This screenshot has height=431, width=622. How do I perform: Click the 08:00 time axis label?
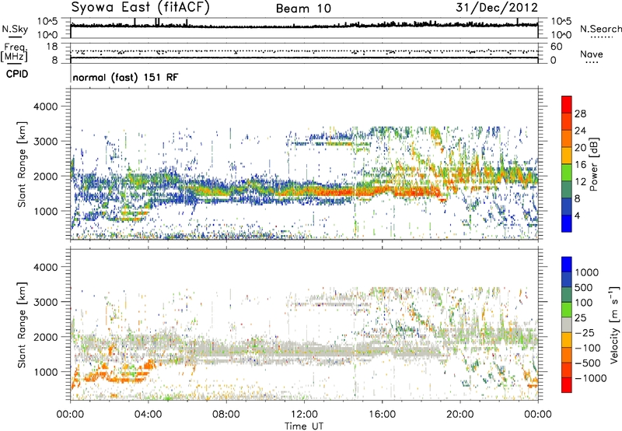pos(225,415)
